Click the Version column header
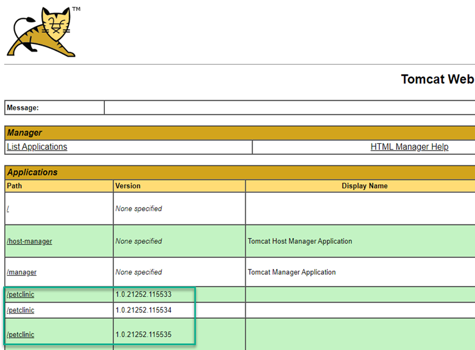The image size is (475, 350). click(x=179, y=186)
